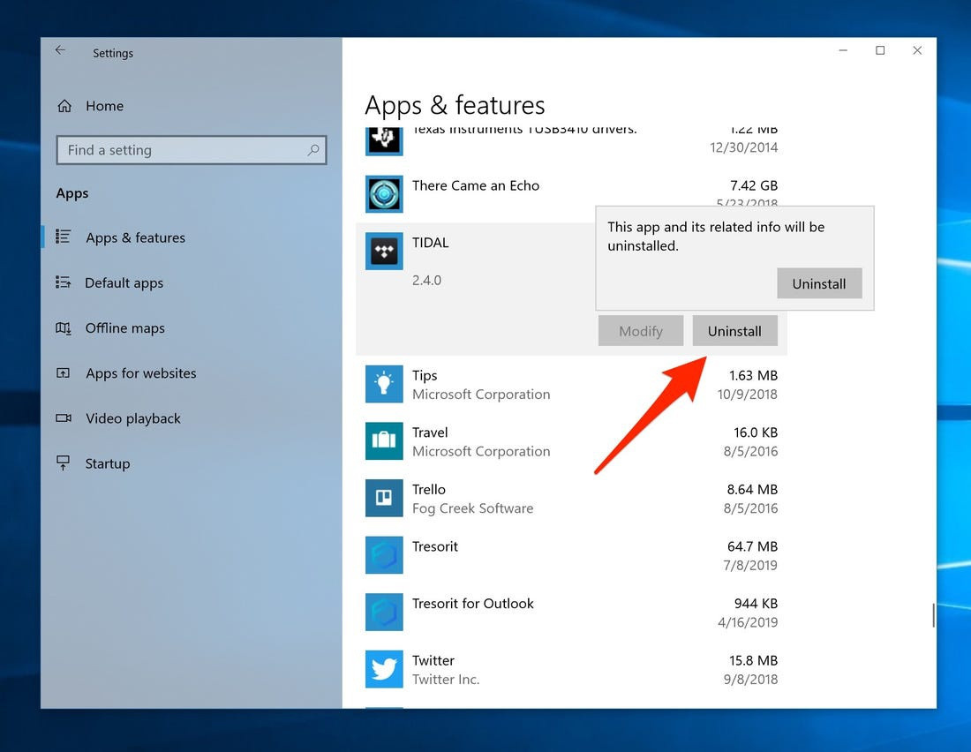
Task: Switch to the Startup section
Action: [x=108, y=463]
